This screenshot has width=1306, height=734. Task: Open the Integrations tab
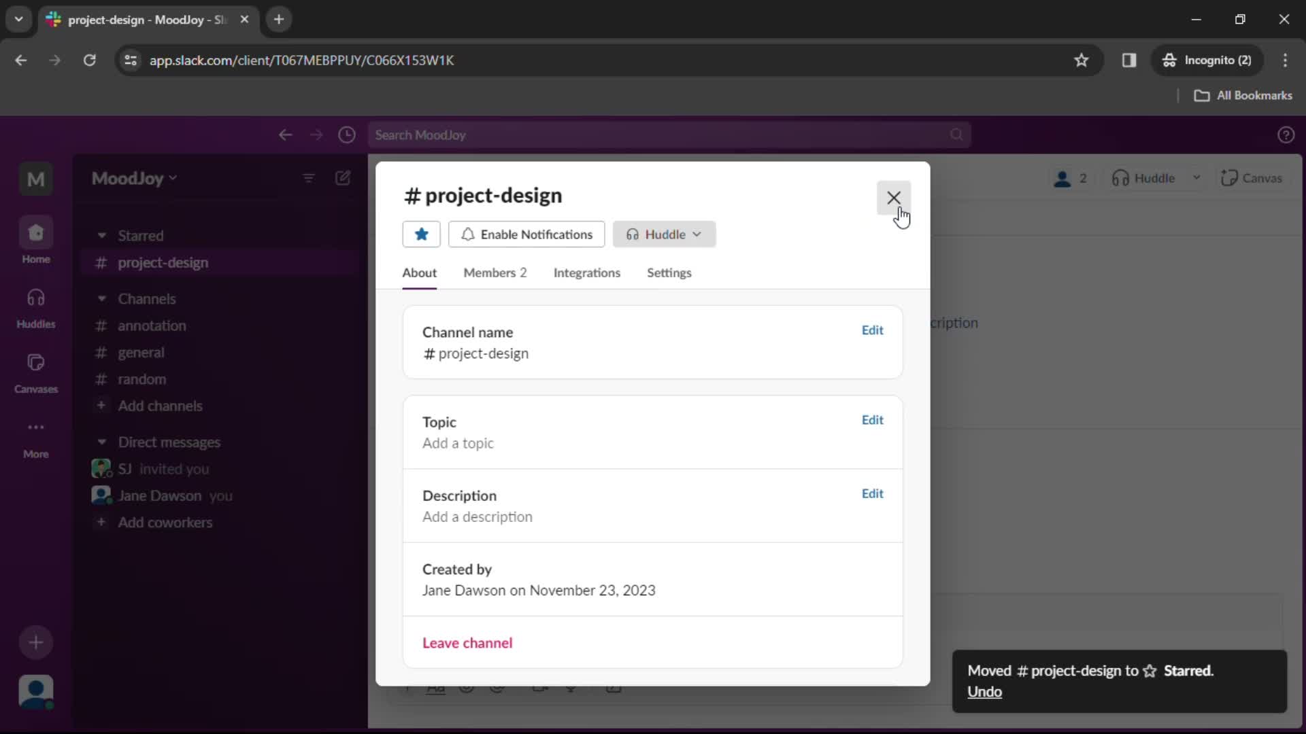pyautogui.click(x=586, y=273)
